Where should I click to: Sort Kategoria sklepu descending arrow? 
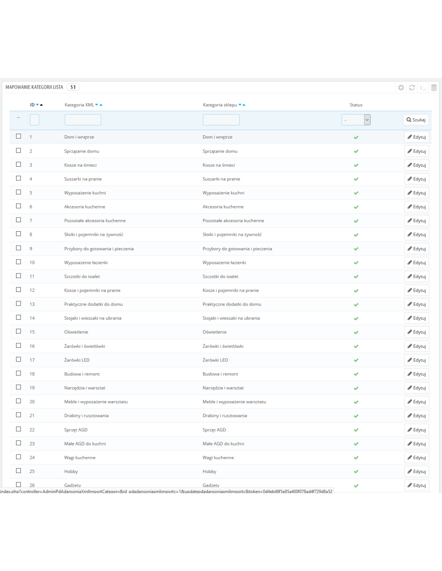pyautogui.click(x=240, y=105)
